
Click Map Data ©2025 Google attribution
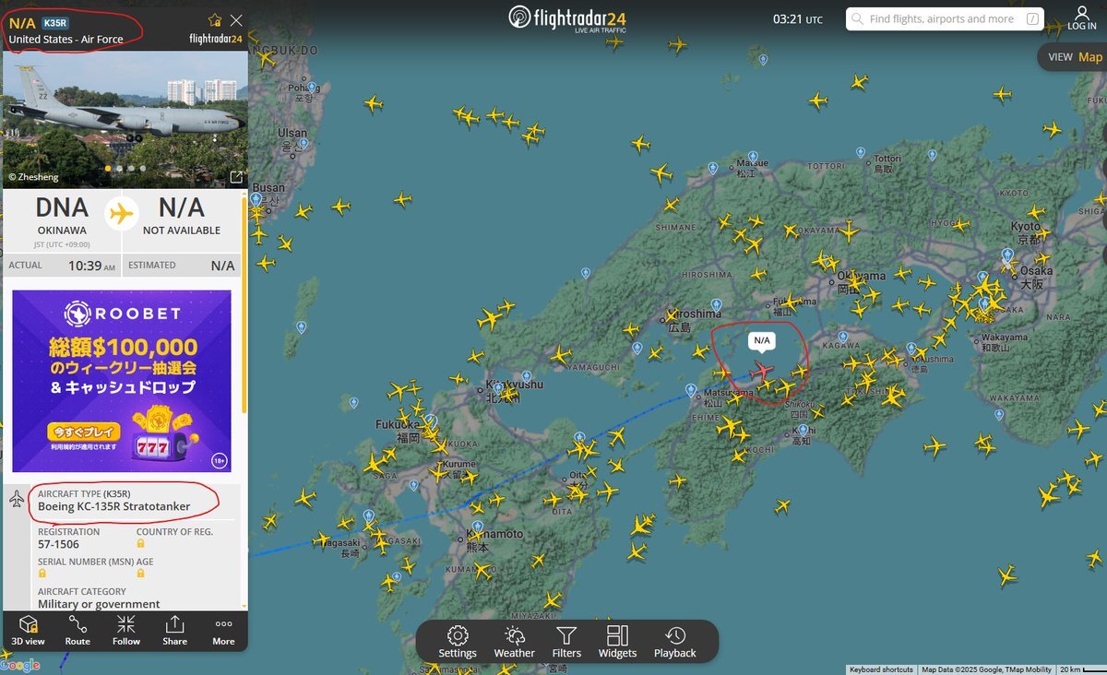(x=987, y=670)
